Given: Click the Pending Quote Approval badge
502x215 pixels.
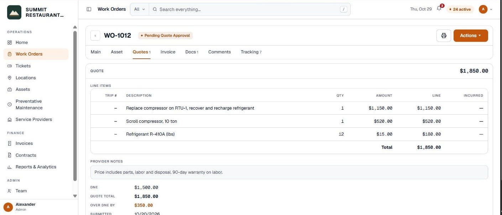Looking at the screenshot, I should [x=166, y=36].
